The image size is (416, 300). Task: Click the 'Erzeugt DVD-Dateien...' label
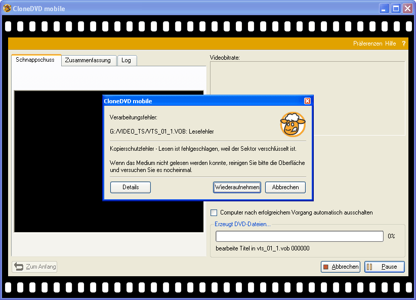tap(242, 224)
